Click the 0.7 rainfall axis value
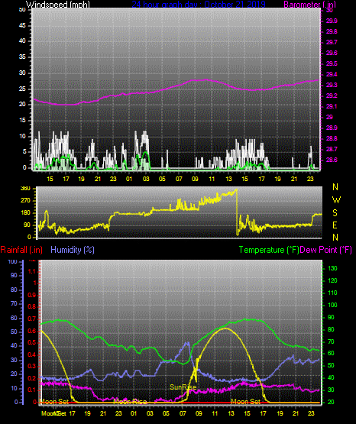 32,319
